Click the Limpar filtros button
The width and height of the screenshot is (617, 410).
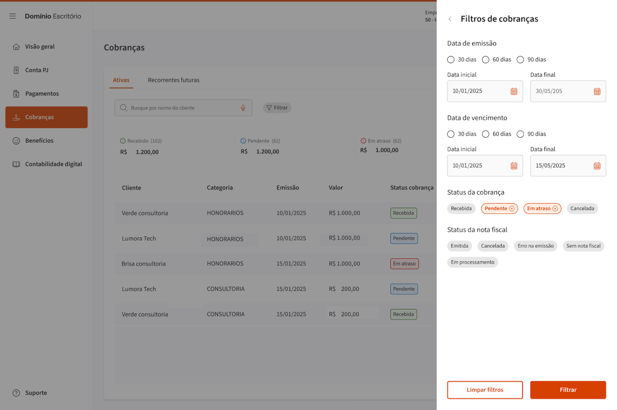(x=485, y=390)
